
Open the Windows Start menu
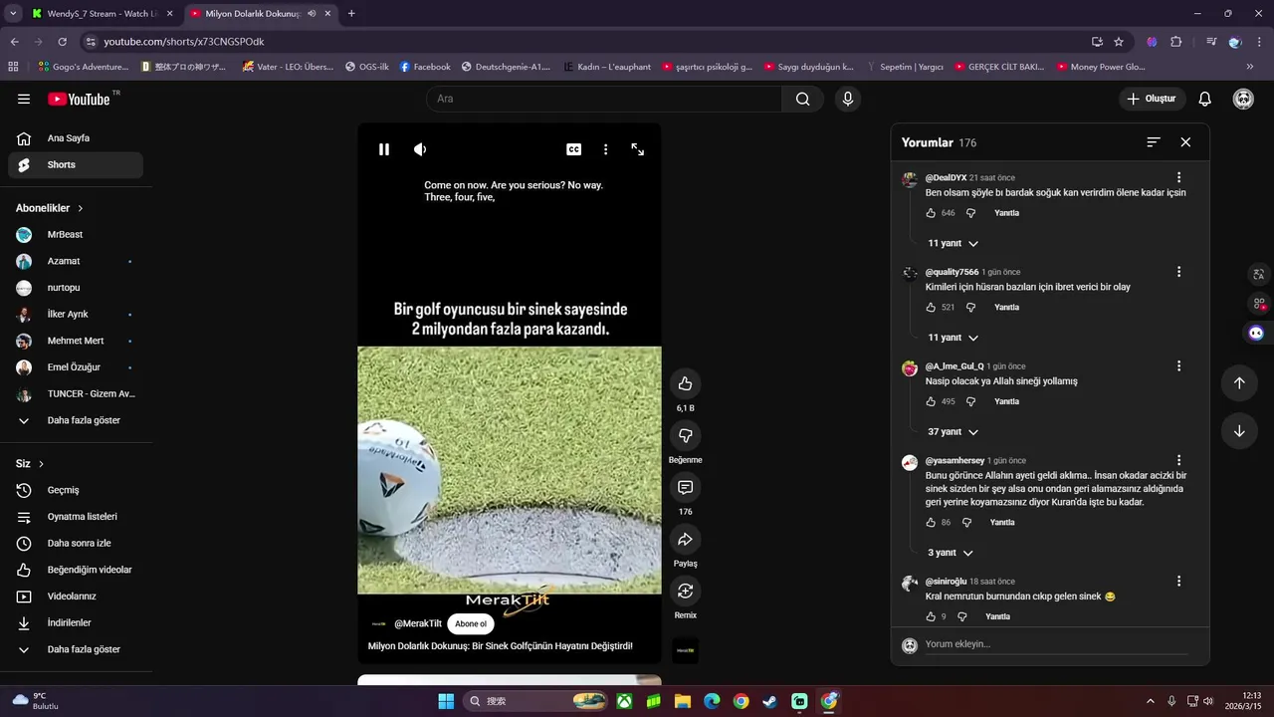click(x=446, y=701)
